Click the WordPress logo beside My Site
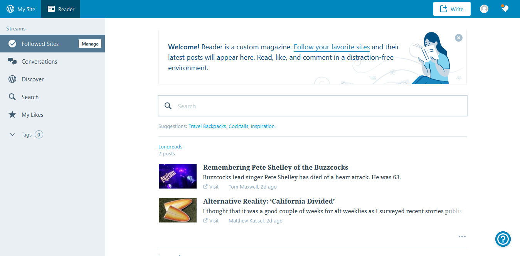This screenshot has height=256, width=520. click(x=10, y=9)
